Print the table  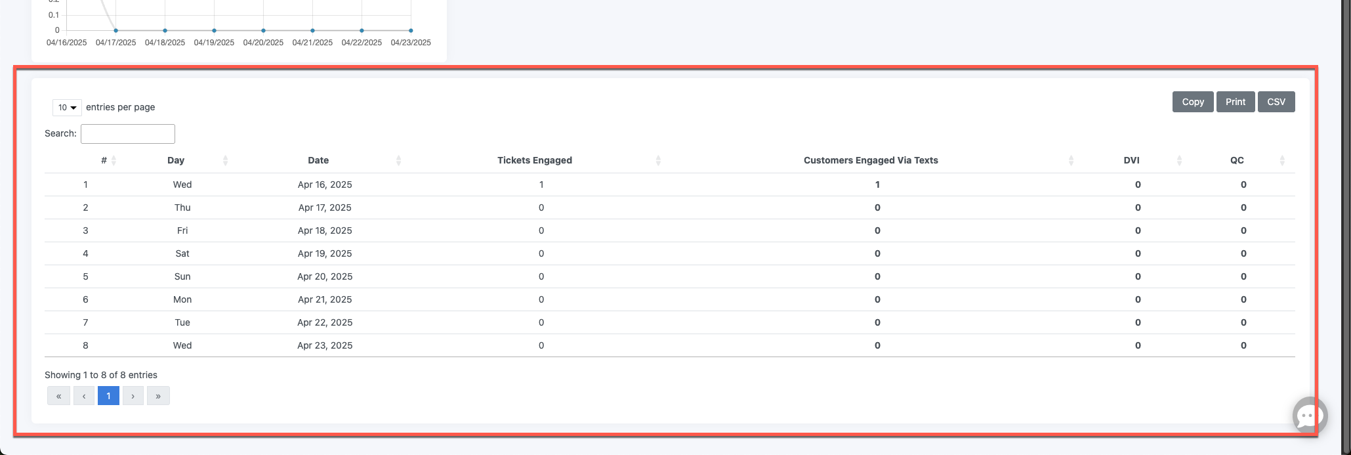click(x=1236, y=102)
